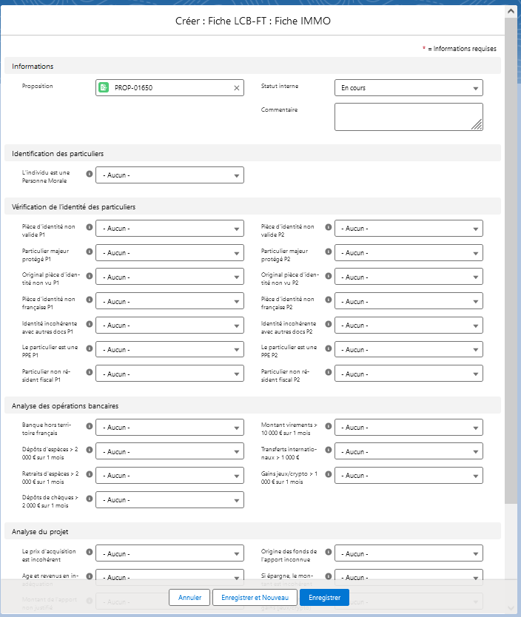
Task: Open Montant virements > 10 000 € dropdown
Action: tap(409, 428)
